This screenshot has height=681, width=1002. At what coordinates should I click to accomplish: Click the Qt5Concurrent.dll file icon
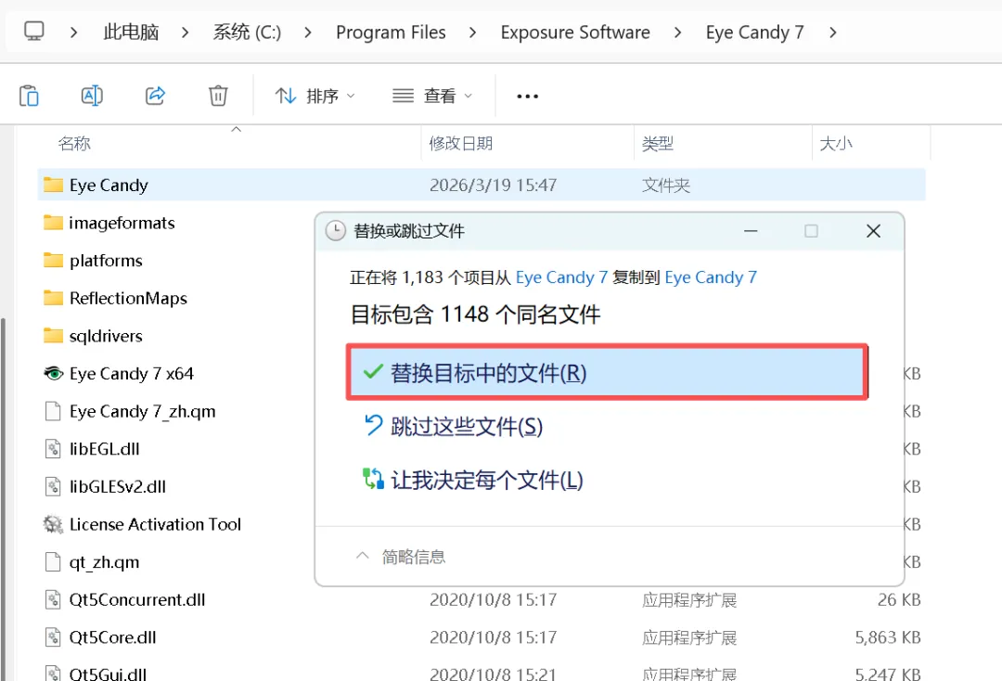point(53,599)
